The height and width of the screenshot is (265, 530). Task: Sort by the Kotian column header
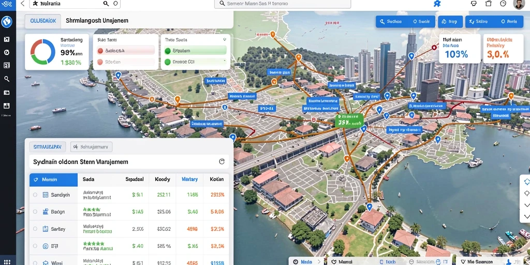click(216, 180)
